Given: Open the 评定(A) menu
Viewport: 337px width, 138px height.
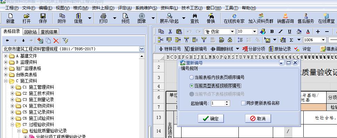Looking at the screenshot, I should (125, 8).
